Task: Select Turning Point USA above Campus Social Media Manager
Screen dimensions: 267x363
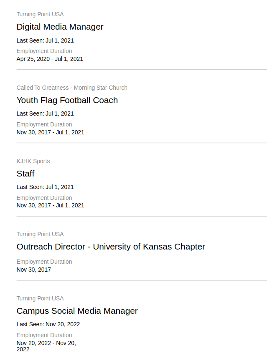Action: (x=40, y=298)
